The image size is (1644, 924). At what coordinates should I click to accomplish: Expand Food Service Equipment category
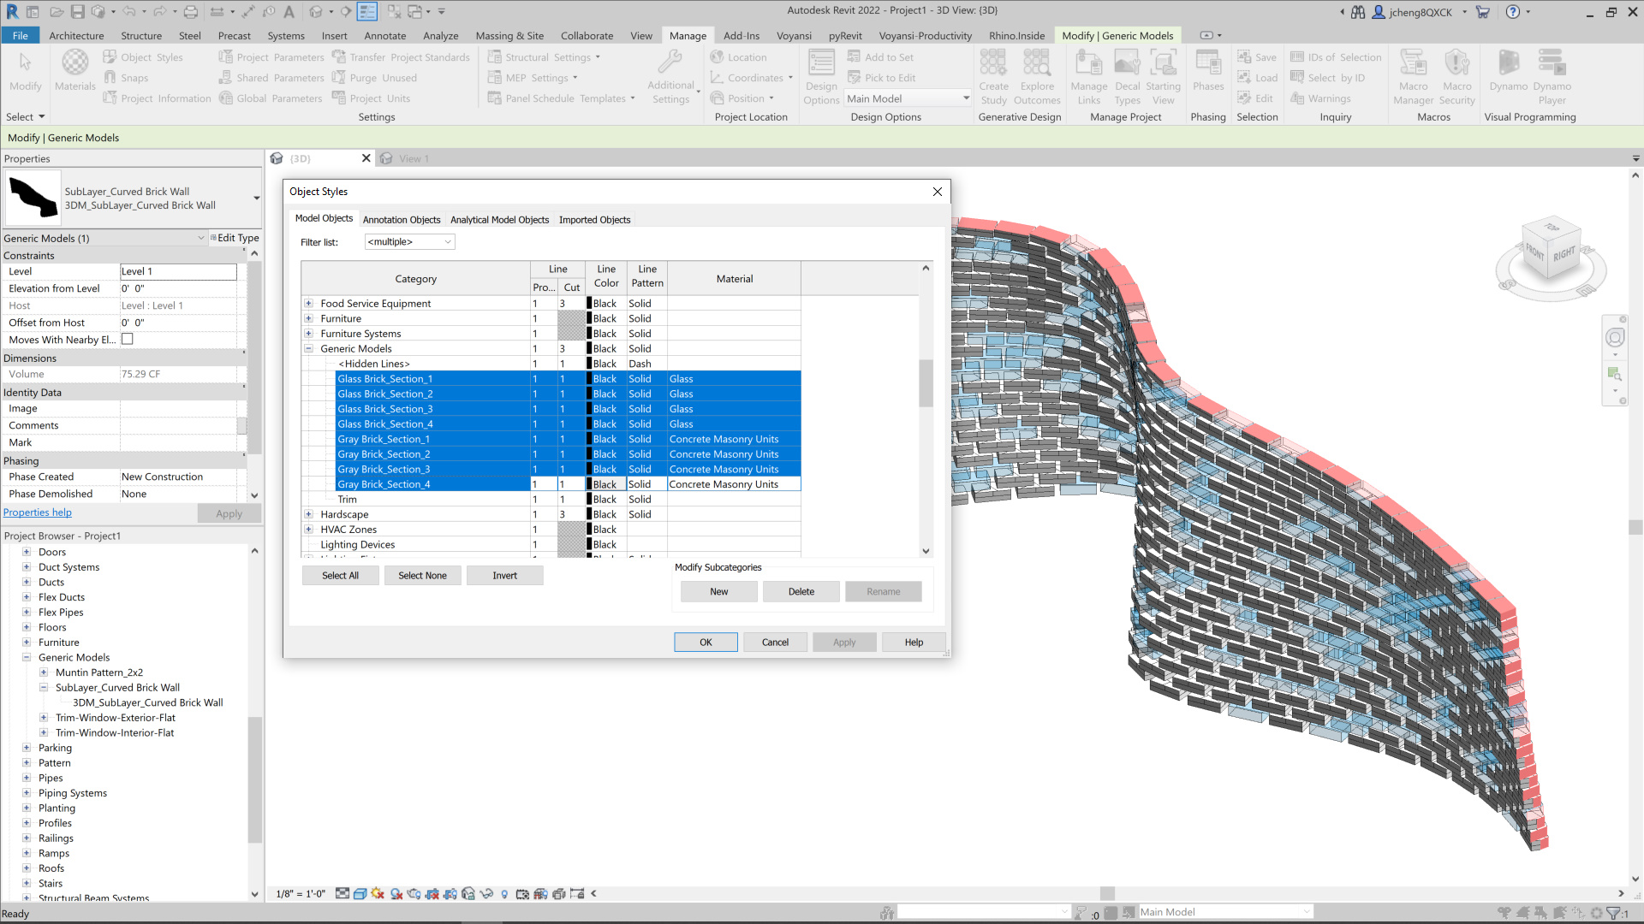308,304
